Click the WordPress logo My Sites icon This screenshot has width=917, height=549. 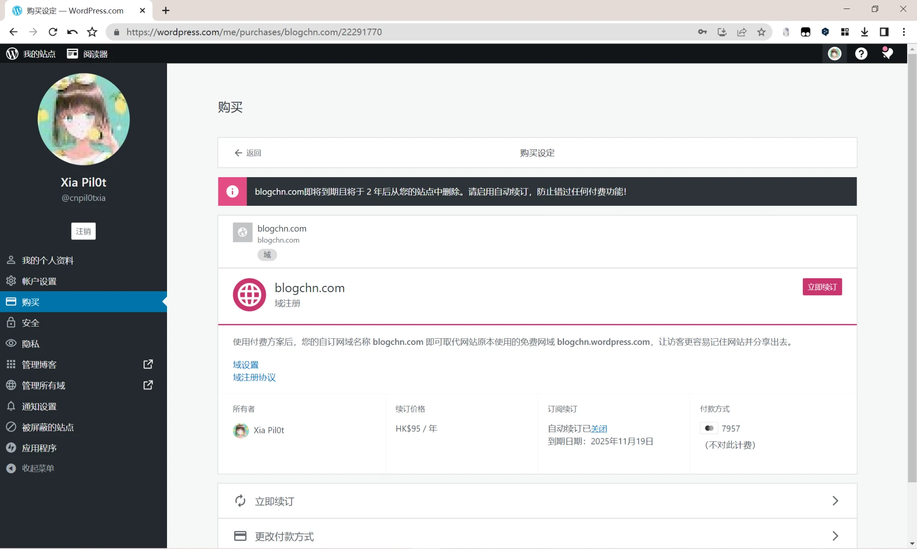(12, 54)
